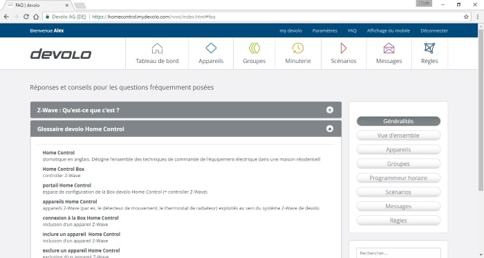Screen dimensions: 484x258
Task: Select the Messages FAQ category button
Action: point(398,206)
